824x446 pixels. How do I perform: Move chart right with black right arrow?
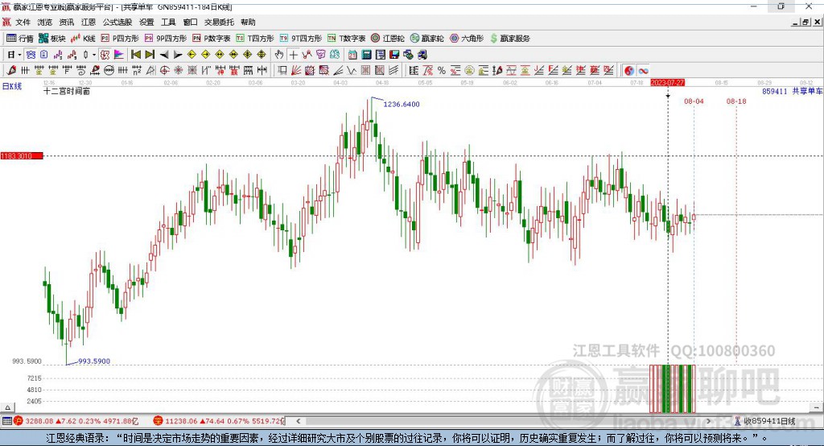[178, 55]
